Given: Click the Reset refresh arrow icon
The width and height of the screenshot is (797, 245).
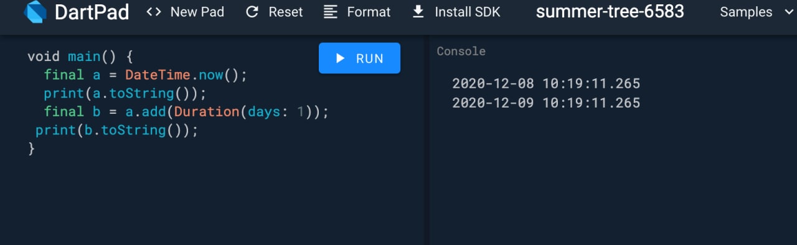Looking at the screenshot, I should (x=252, y=12).
